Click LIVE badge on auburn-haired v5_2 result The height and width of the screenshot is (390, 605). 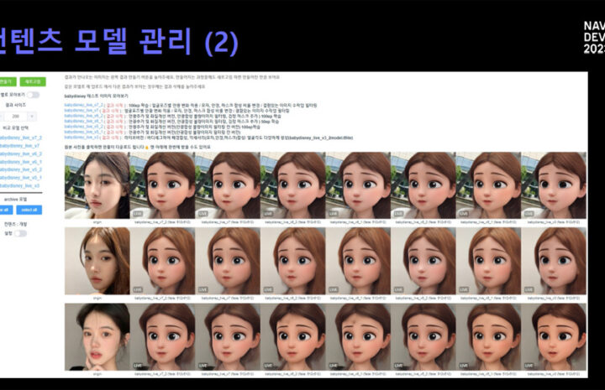click(398, 289)
